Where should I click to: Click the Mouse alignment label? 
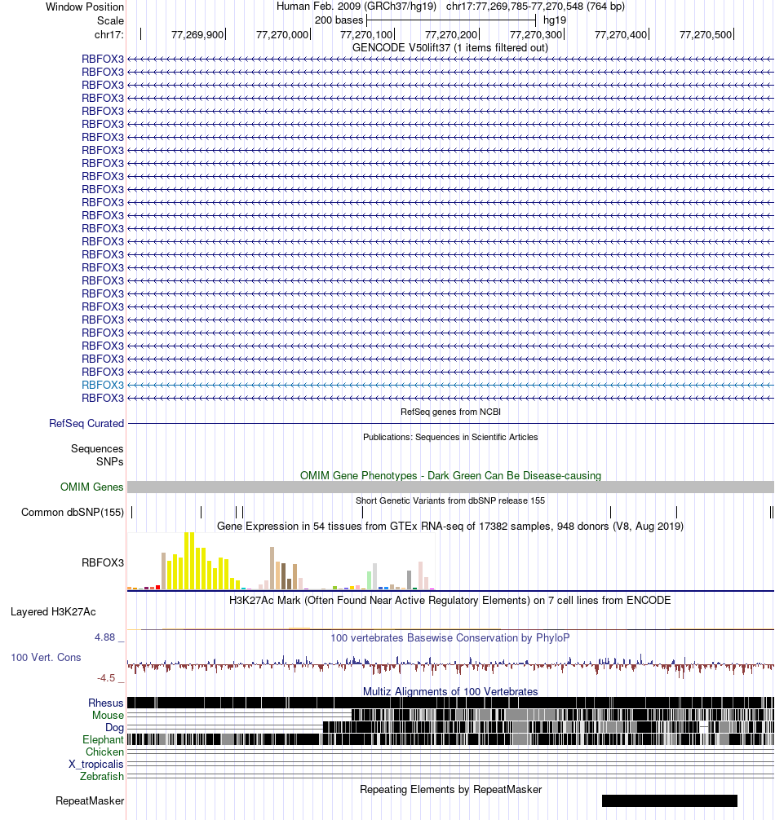click(108, 716)
